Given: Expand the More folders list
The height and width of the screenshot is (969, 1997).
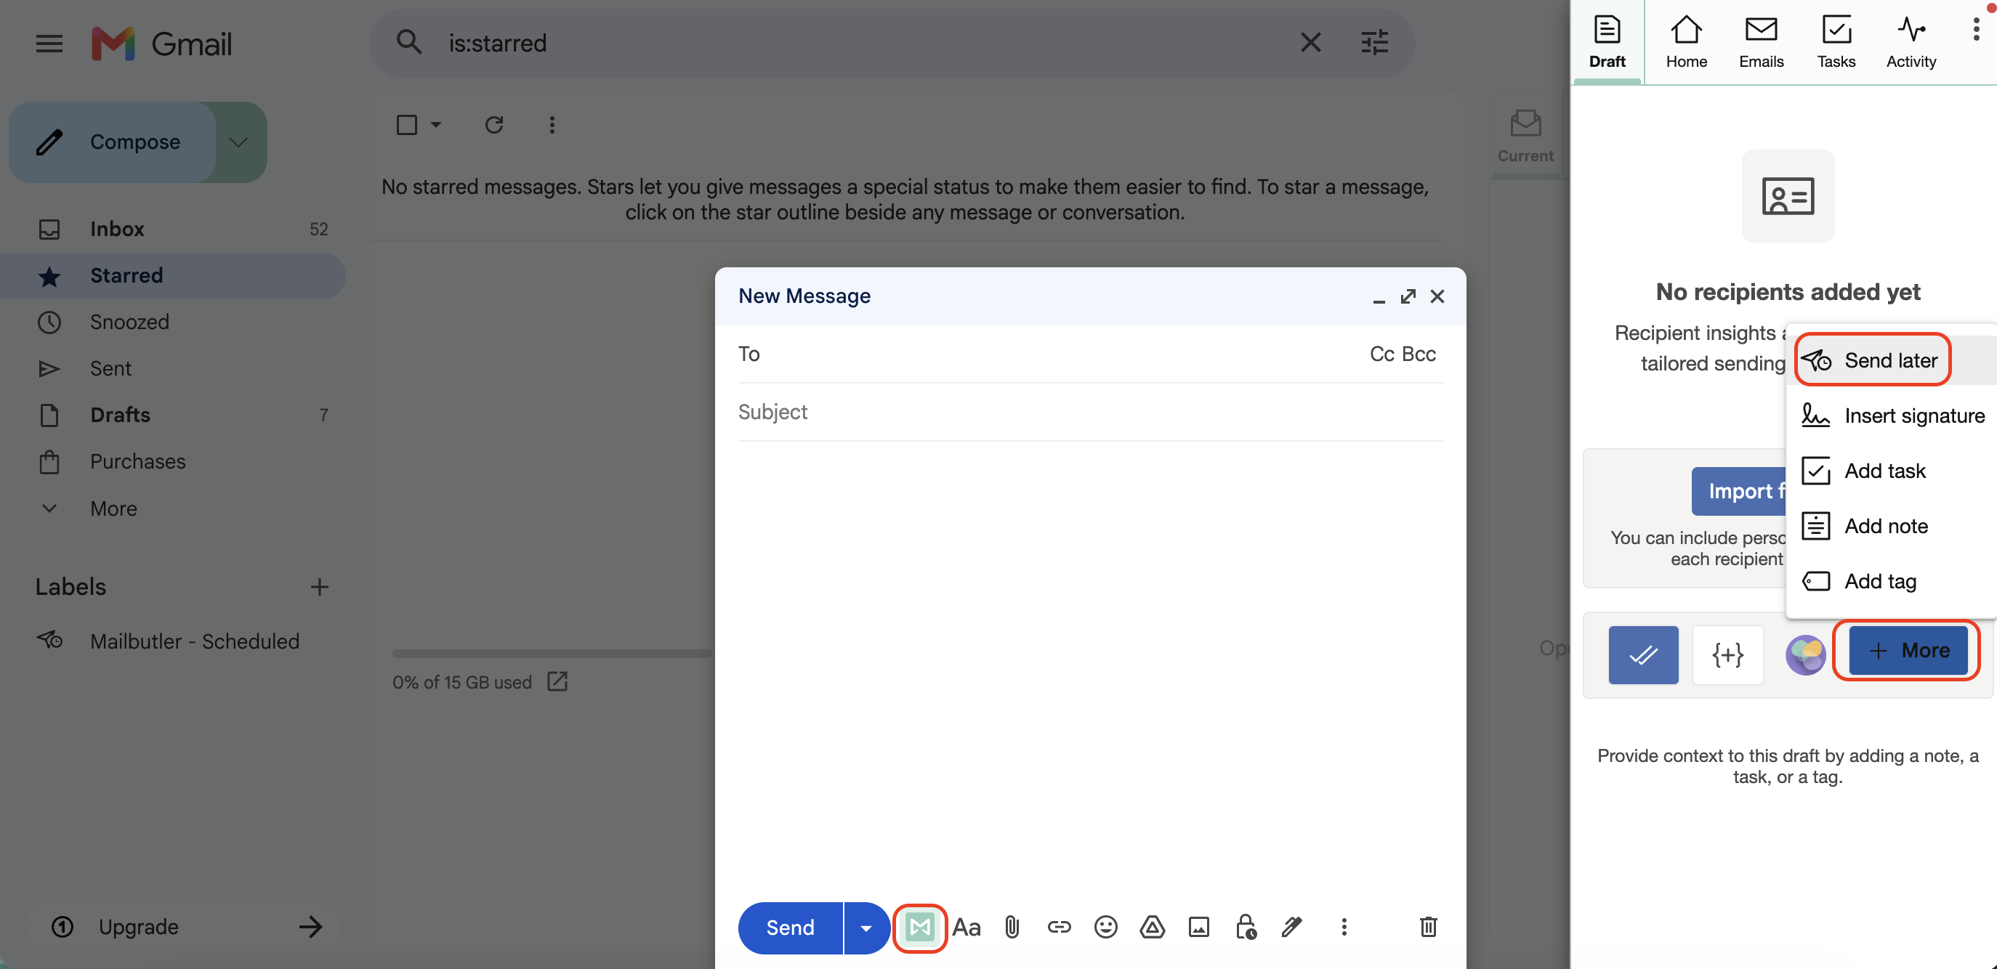Looking at the screenshot, I should [x=172, y=508].
